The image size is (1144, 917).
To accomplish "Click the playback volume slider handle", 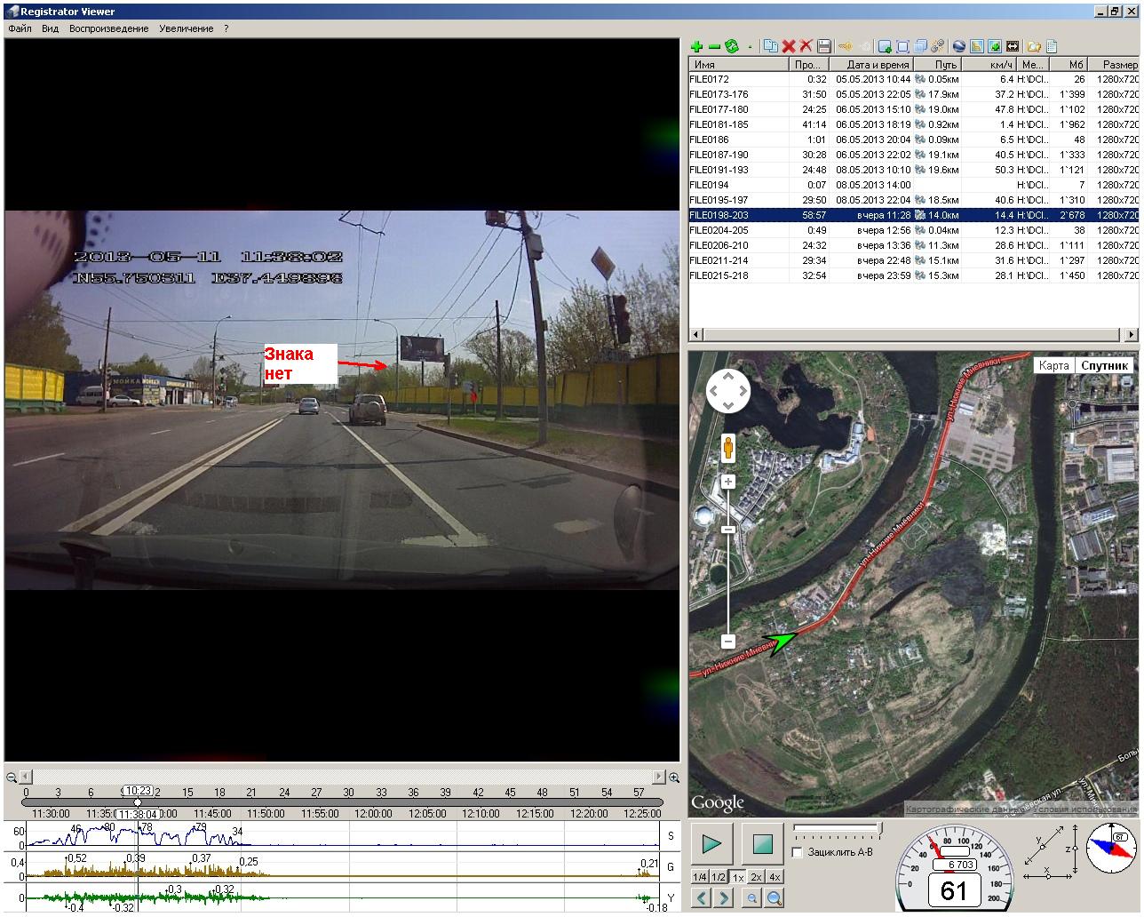I will tap(878, 828).
